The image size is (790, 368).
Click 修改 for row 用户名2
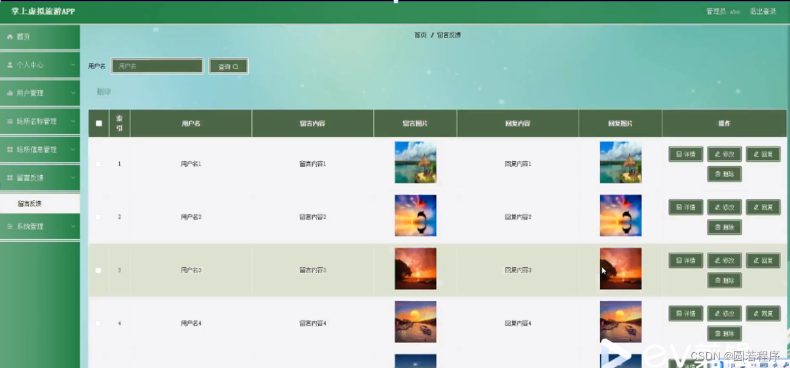point(725,207)
